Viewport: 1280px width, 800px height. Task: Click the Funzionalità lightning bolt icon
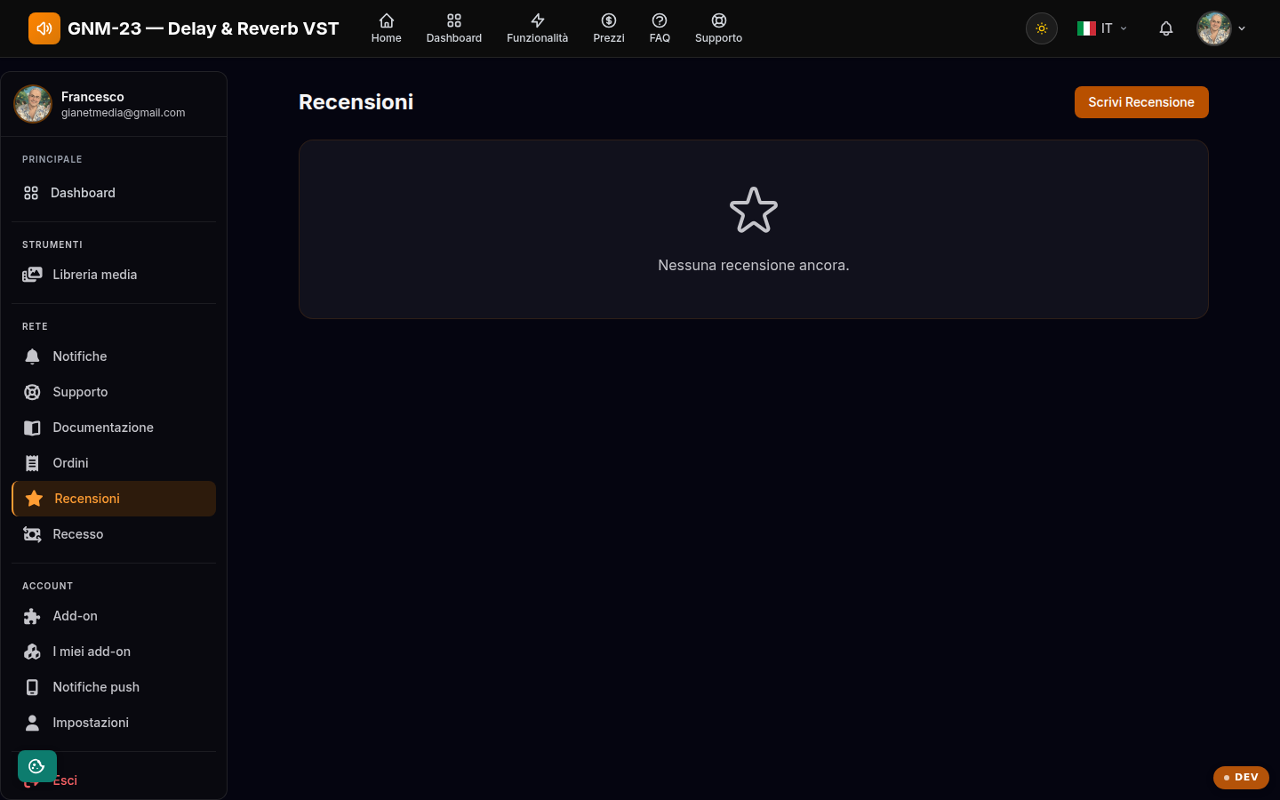tap(538, 20)
